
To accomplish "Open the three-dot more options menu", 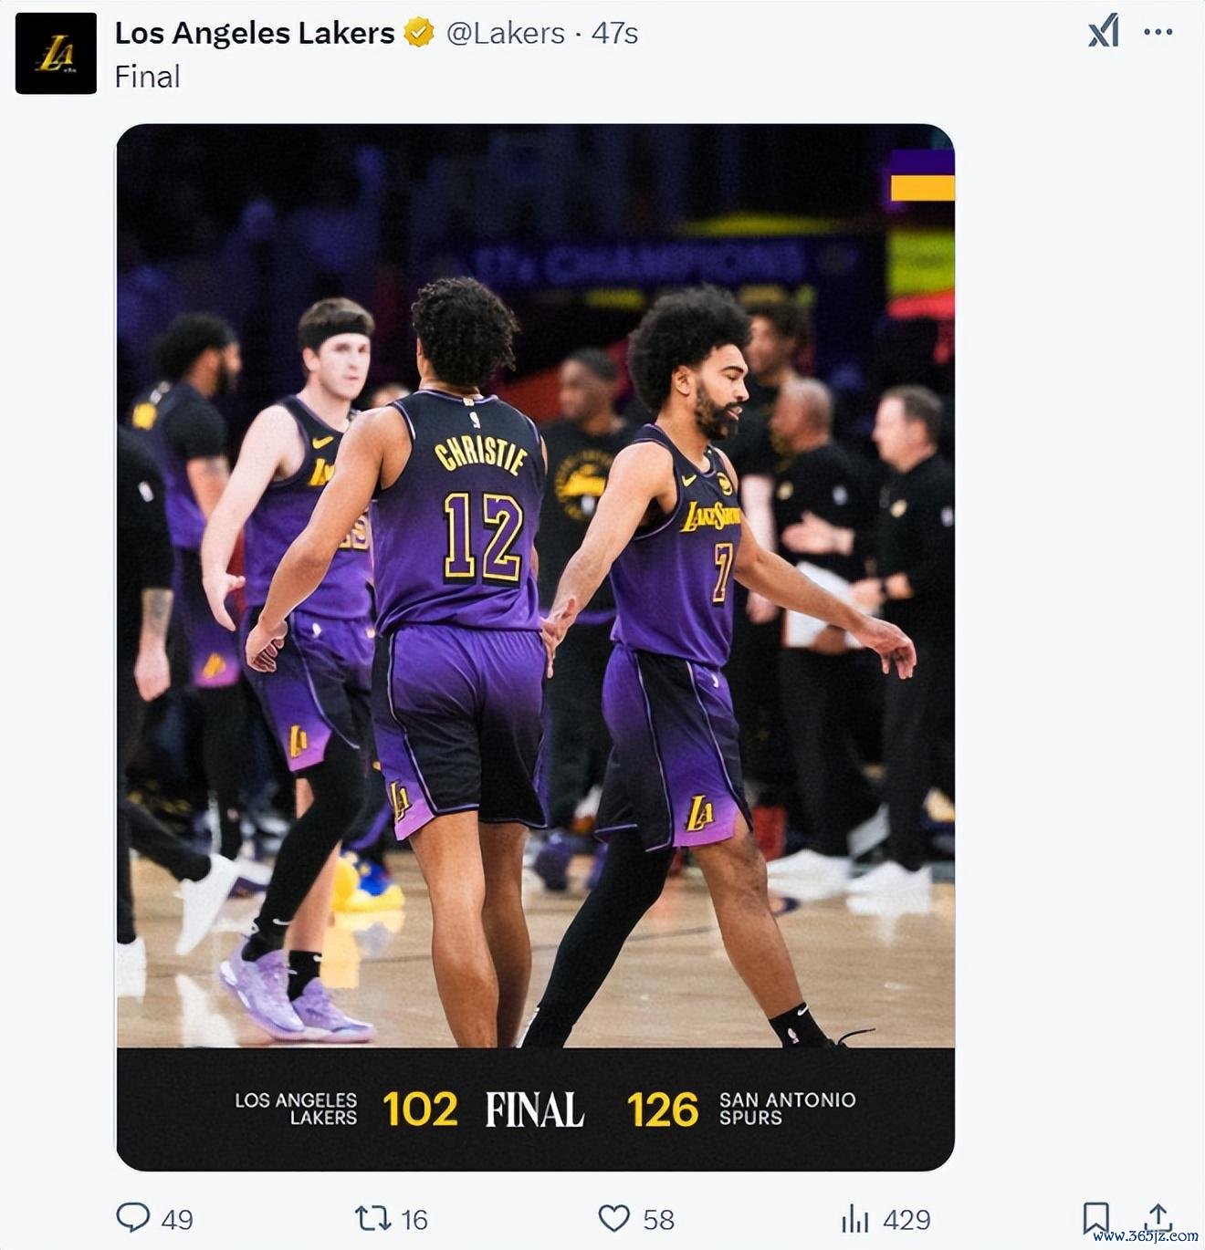I will click(x=1158, y=32).
